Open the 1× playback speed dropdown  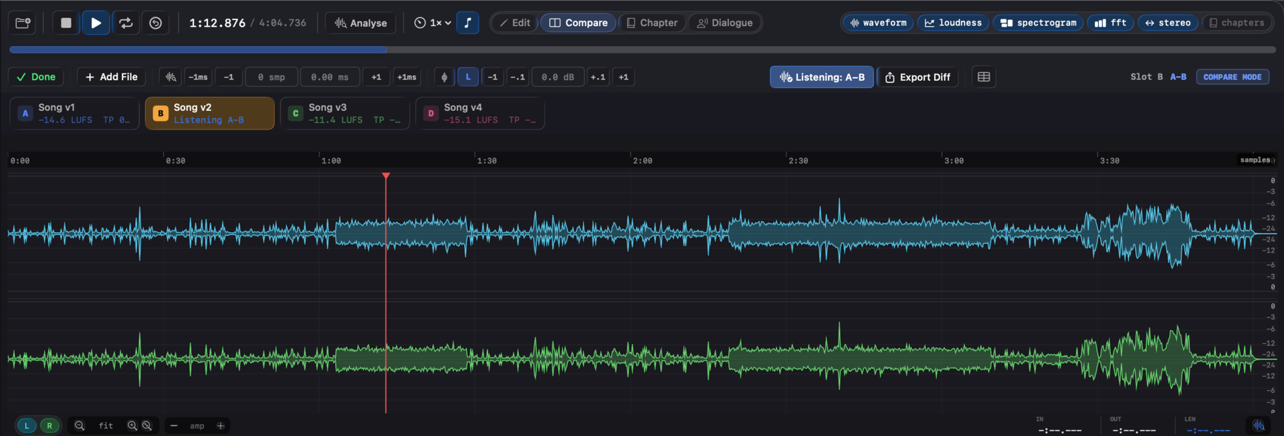[432, 23]
